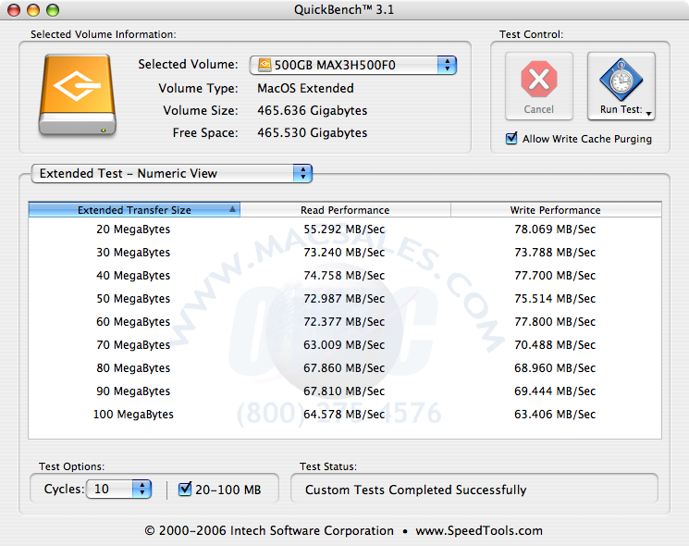
Task: Click read value 67.860 MB/Sec
Action: tap(344, 368)
